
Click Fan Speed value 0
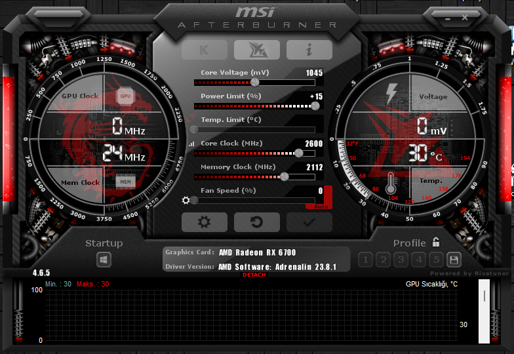point(320,191)
